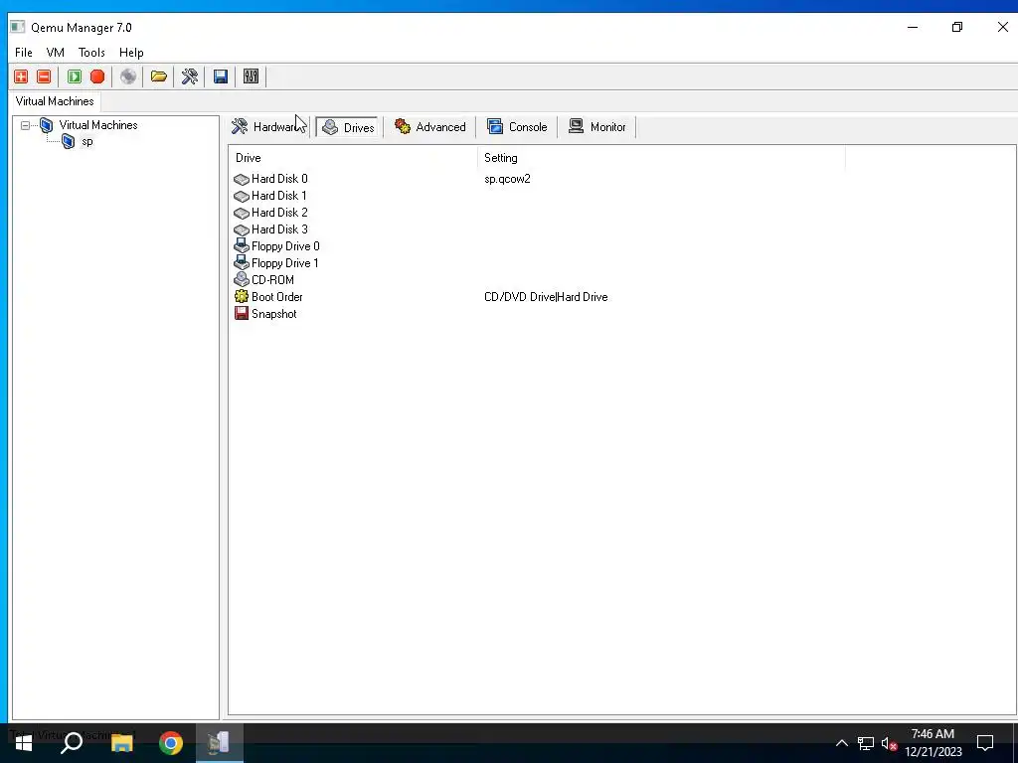
Task: Click the hammer and wrench tools icon
Action: click(x=190, y=76)
